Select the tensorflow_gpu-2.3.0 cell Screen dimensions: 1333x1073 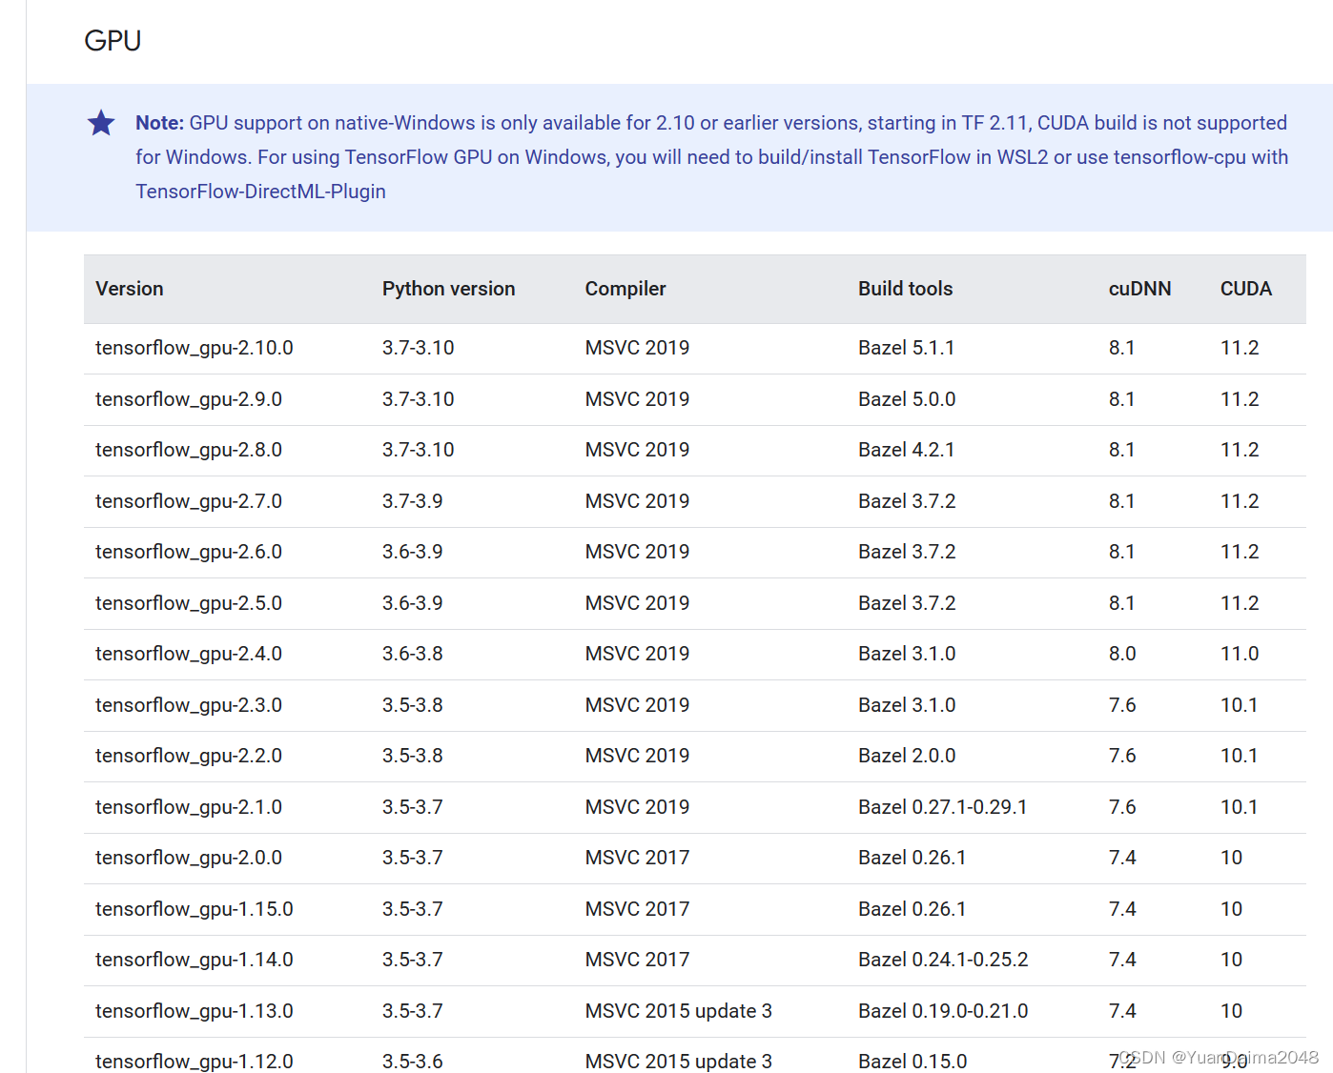click(189, 705)
